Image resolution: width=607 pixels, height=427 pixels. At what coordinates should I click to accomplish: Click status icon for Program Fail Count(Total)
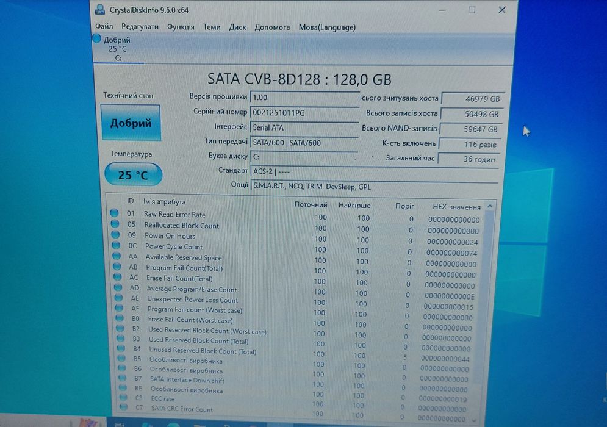pos(117,266)
